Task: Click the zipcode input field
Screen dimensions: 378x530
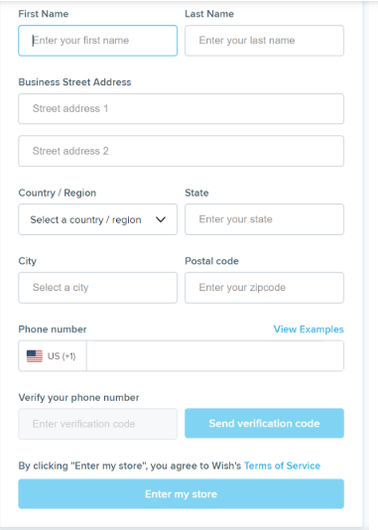Action: [264, 288]
